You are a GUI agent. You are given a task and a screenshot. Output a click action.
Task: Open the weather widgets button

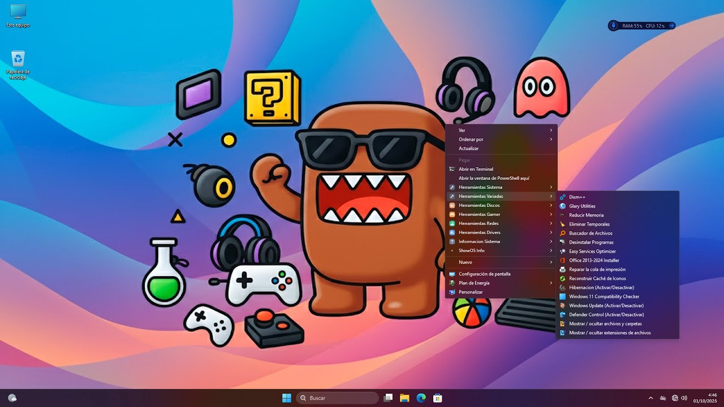pyautogui.click(x=12, y=398)
